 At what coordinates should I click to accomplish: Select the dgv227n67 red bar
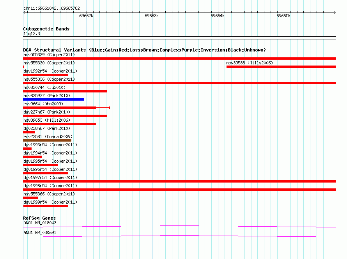(65, 116)
